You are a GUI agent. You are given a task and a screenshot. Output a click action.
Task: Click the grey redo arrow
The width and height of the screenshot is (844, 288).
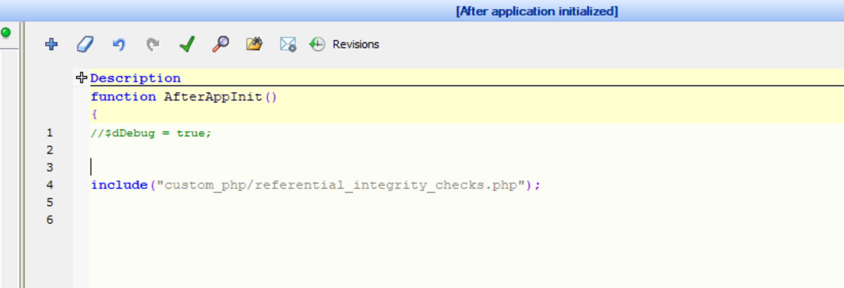153,44
